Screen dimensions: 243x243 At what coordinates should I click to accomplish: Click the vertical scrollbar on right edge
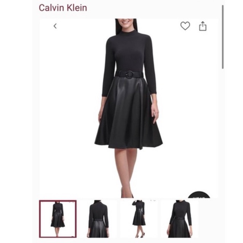[223, 37]
